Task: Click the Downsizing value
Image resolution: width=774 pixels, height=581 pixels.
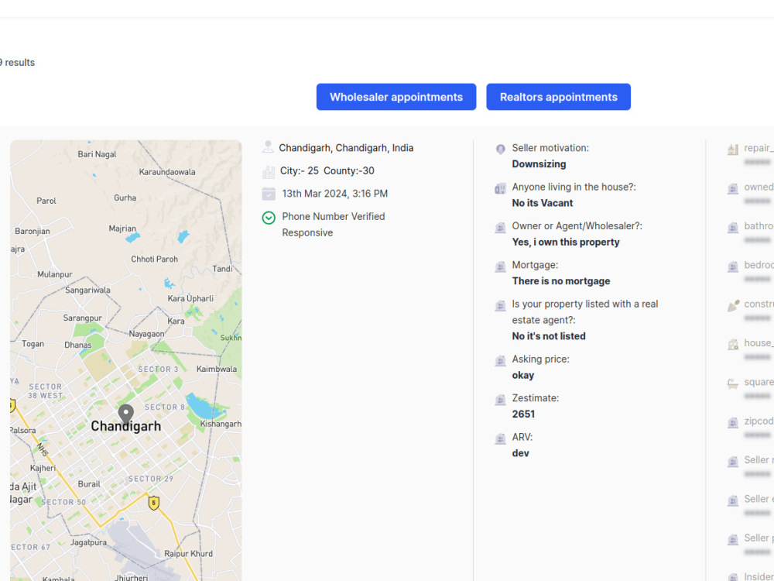Action: pos(539,164)
